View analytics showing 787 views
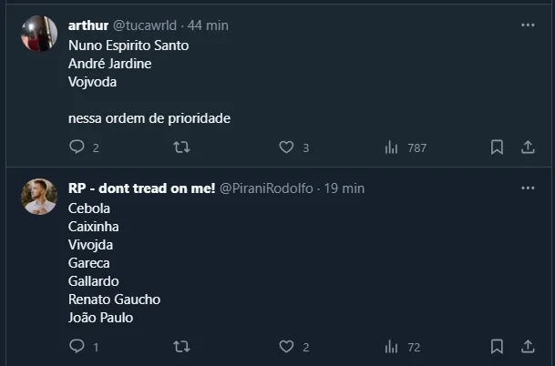The height and width of the screenshot is (366, 555). click(x=393, y=147)
